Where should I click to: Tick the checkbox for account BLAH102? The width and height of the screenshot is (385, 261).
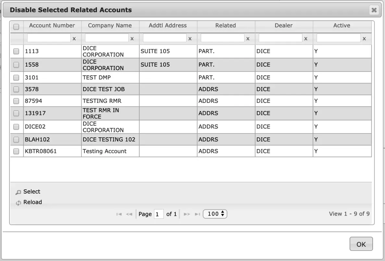point(16,140)
